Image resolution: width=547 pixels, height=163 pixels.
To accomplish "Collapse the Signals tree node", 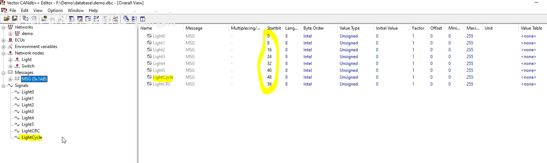I will pos(4,86).
